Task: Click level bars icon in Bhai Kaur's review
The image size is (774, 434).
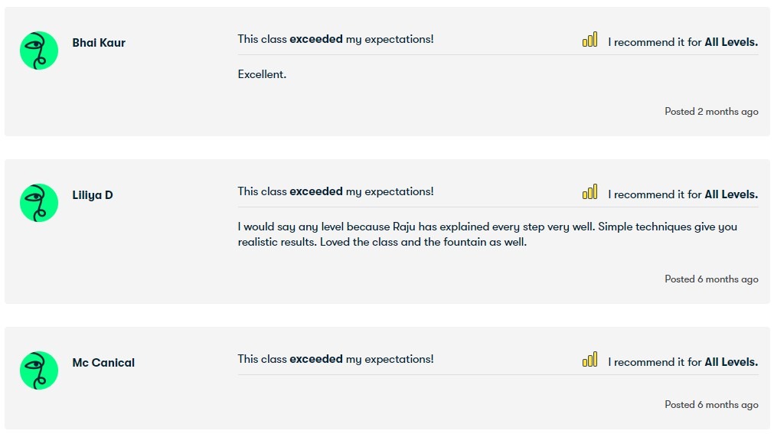Action: (x=589, y=40)
